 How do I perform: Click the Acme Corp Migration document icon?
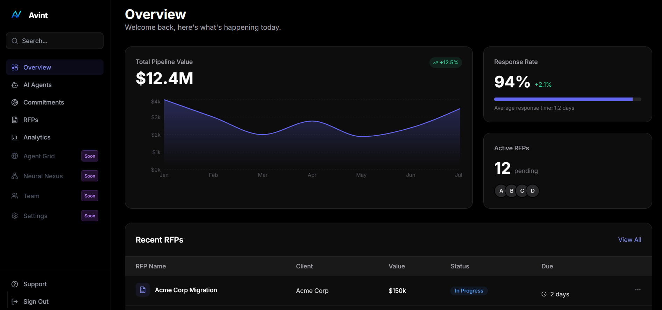143,290
